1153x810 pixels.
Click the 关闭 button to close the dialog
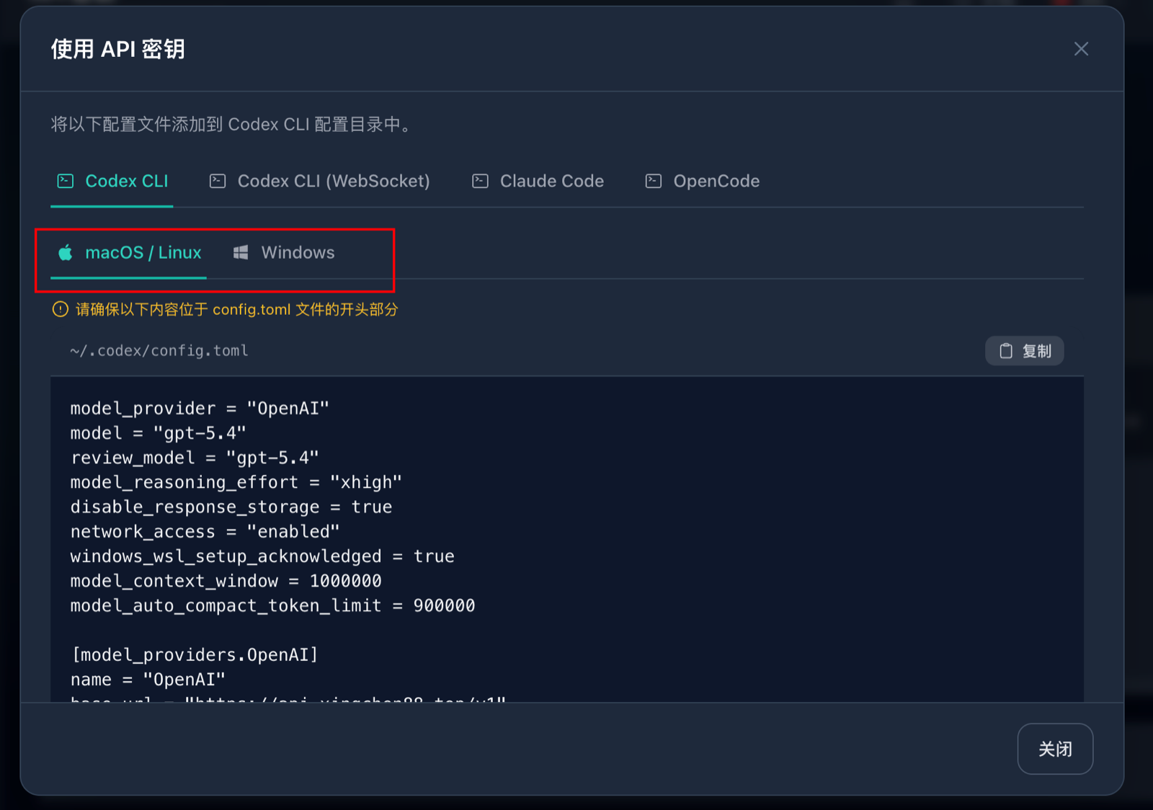point(1055,749)
